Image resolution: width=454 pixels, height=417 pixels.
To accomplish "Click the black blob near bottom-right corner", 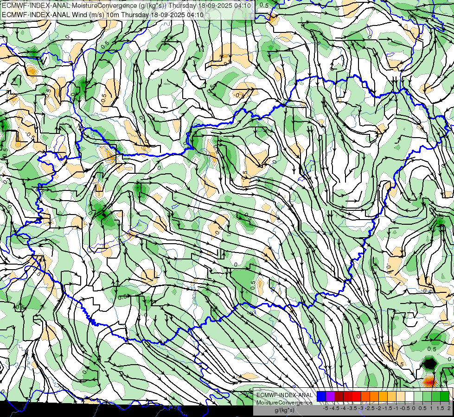I will coord(430,363).
